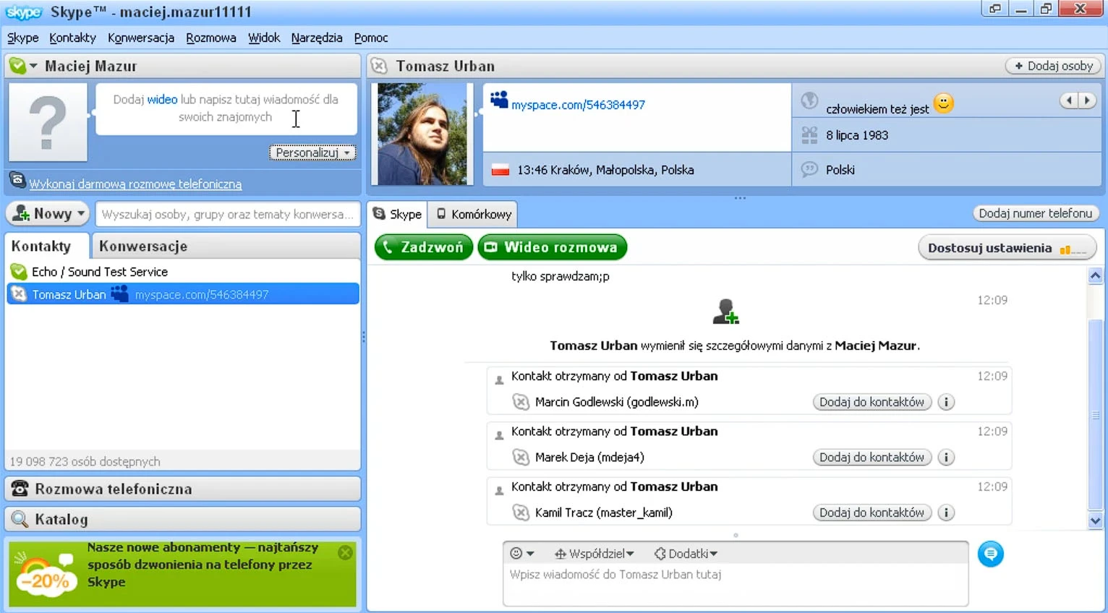Click the question mark profile picture

pos(48,122)
